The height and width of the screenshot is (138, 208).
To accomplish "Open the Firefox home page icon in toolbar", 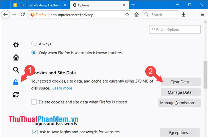I will pos(136,15).
